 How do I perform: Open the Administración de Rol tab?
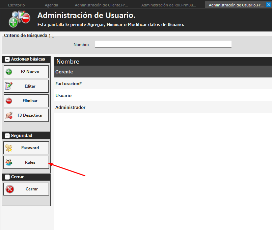[168, 5]
